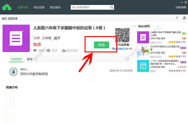Open recent item with hurdler picture thumbnail
188x124 pixels.
143,51
